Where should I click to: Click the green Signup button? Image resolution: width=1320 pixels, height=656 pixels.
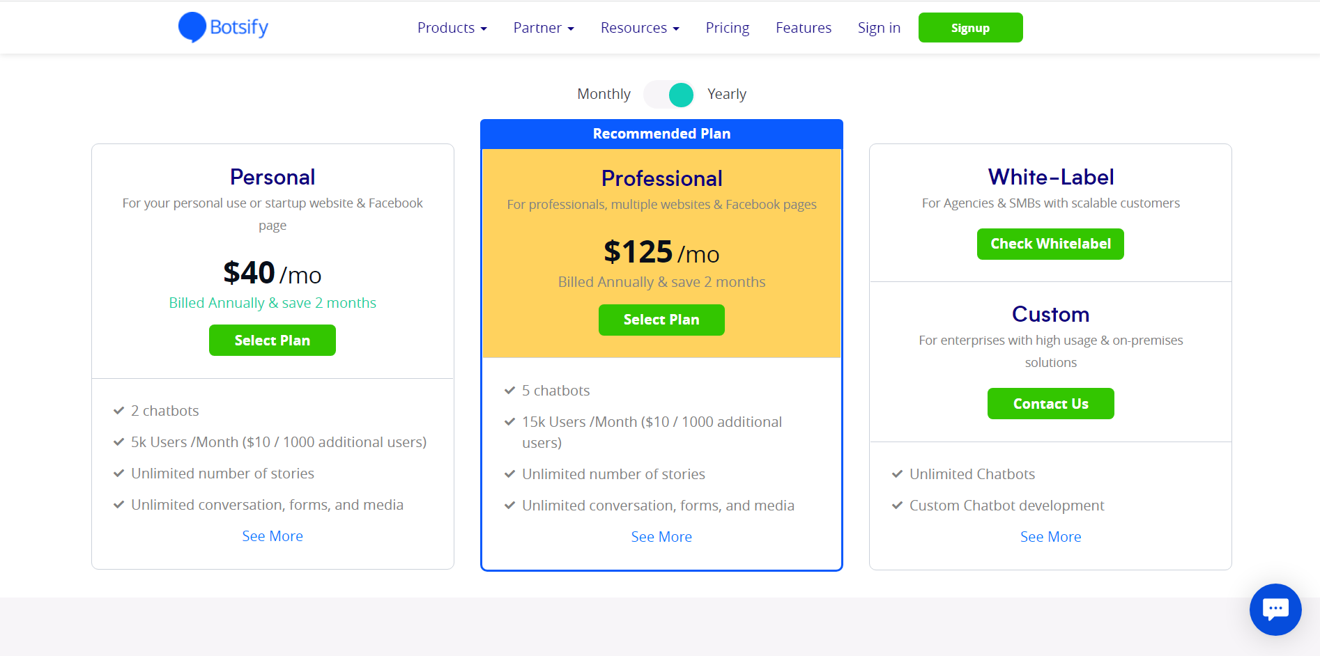coord(970,27)
